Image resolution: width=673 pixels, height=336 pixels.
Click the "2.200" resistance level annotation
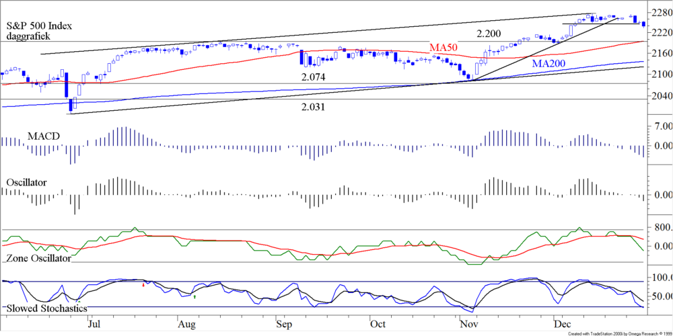pos(489,34)
